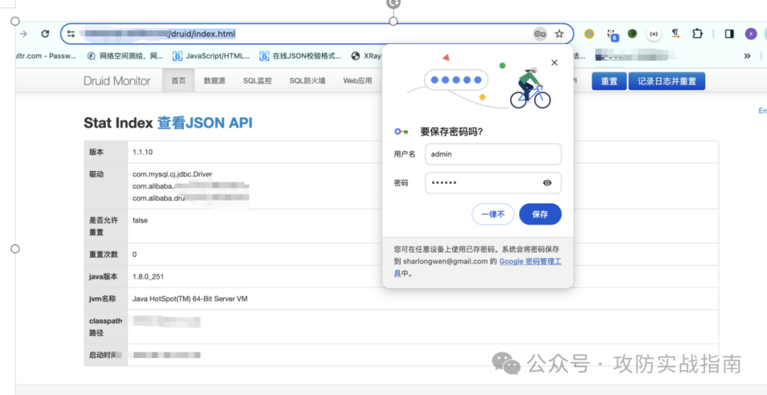Click the address bar URL druid/index.html
Image resolution: width=767 pixels, height=395 pixels.
click(202, 34)
